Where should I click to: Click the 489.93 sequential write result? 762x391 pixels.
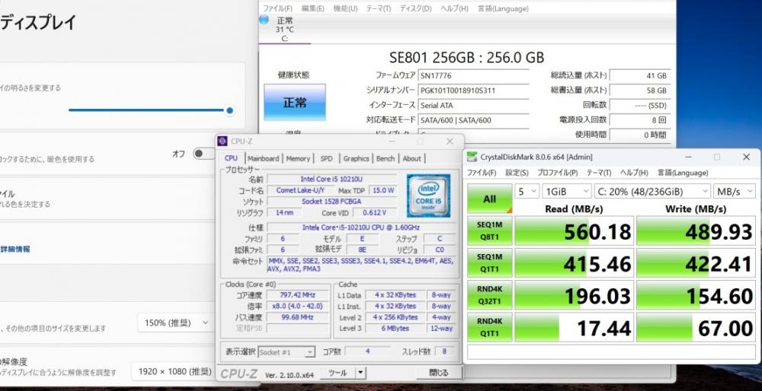696,231
